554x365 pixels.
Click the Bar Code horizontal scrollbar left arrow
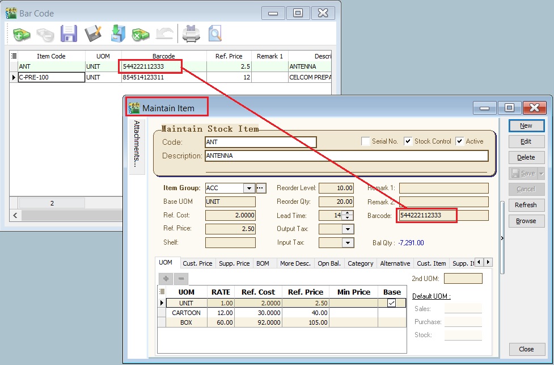coord(15,216)
